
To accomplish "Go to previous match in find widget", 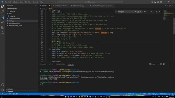I will point(151,12).
